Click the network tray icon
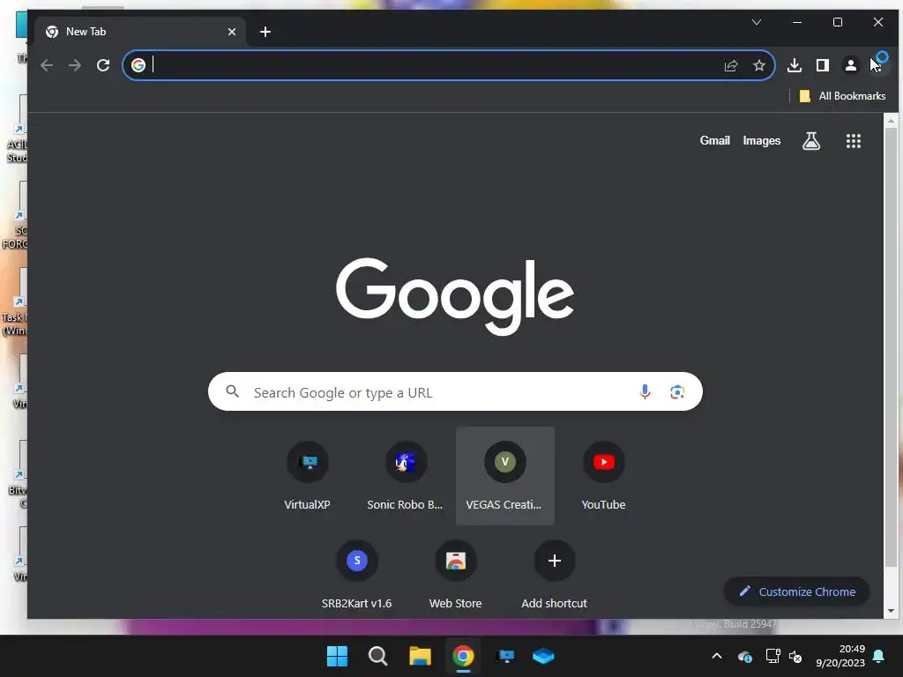This screenshot has height=677, width=903. point(772,656)
